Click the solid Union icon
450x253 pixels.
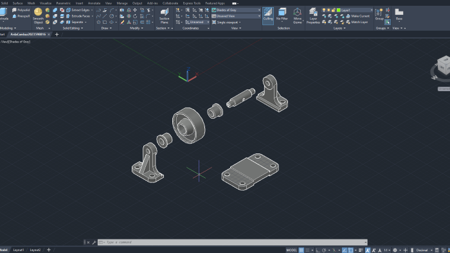point(55,10)
